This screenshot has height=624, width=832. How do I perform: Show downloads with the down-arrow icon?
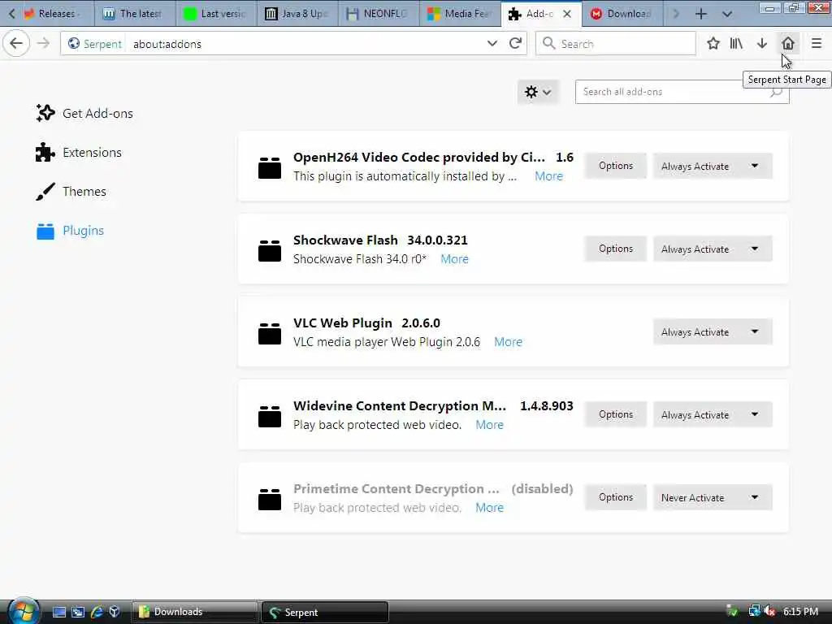pyautogui.click(x=762, y=43)
